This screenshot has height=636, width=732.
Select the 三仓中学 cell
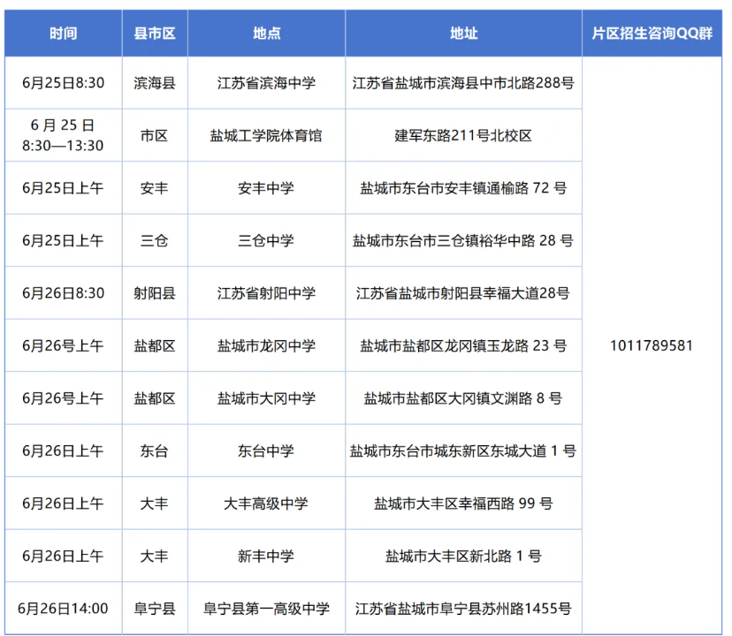267,241
